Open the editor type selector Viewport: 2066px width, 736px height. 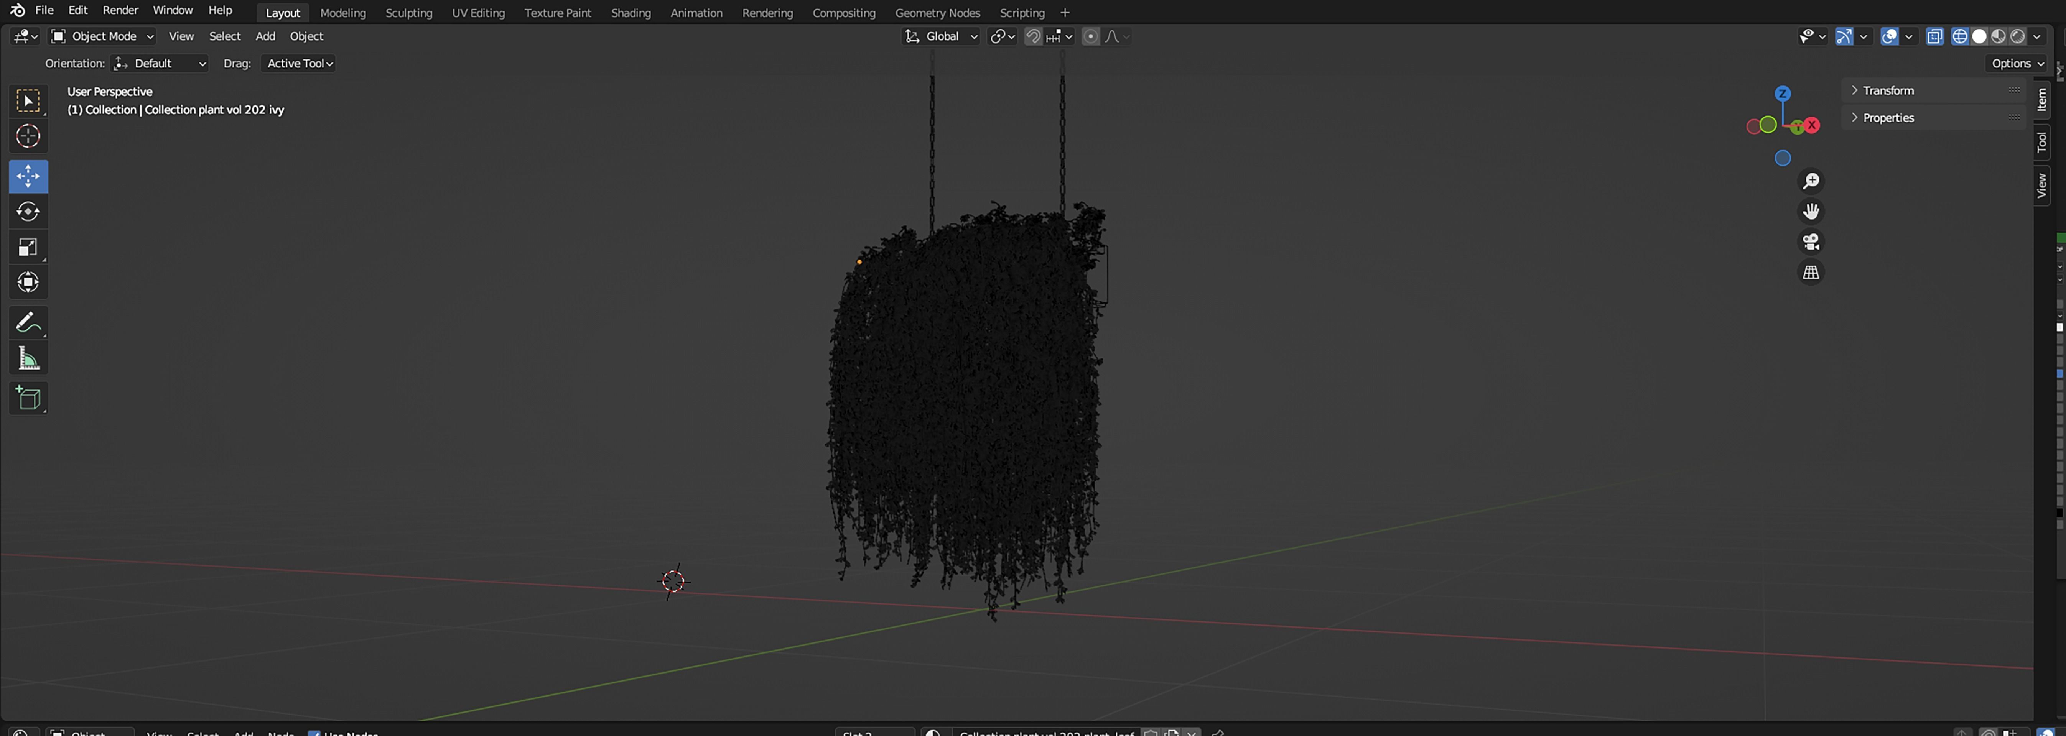click(x=26, y=36)
